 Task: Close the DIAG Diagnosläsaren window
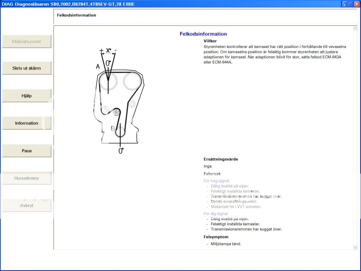click(x=357, y=4)
